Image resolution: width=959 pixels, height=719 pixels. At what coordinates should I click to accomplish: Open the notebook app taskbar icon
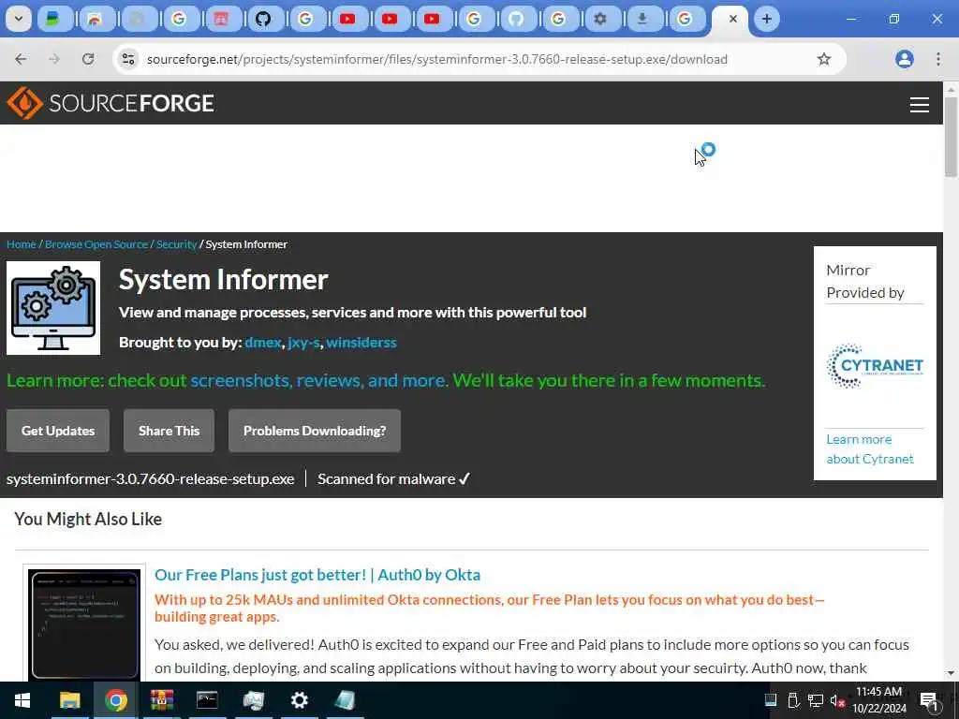point(345,700)
